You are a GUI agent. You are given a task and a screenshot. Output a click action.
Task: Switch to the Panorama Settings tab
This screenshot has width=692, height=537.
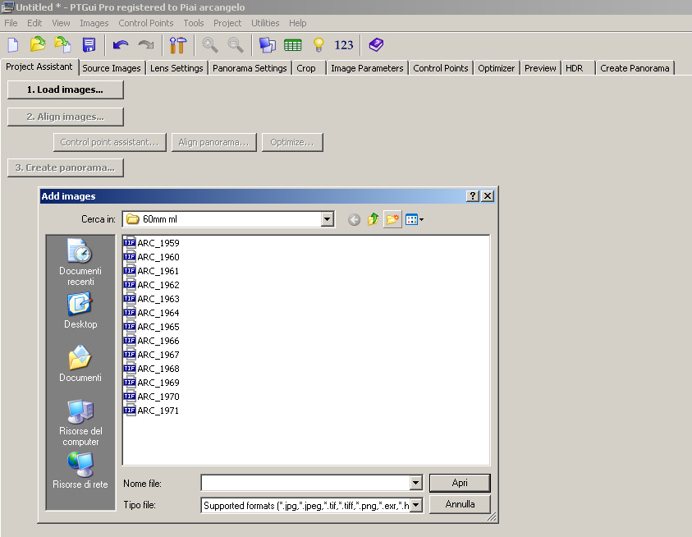250,68
